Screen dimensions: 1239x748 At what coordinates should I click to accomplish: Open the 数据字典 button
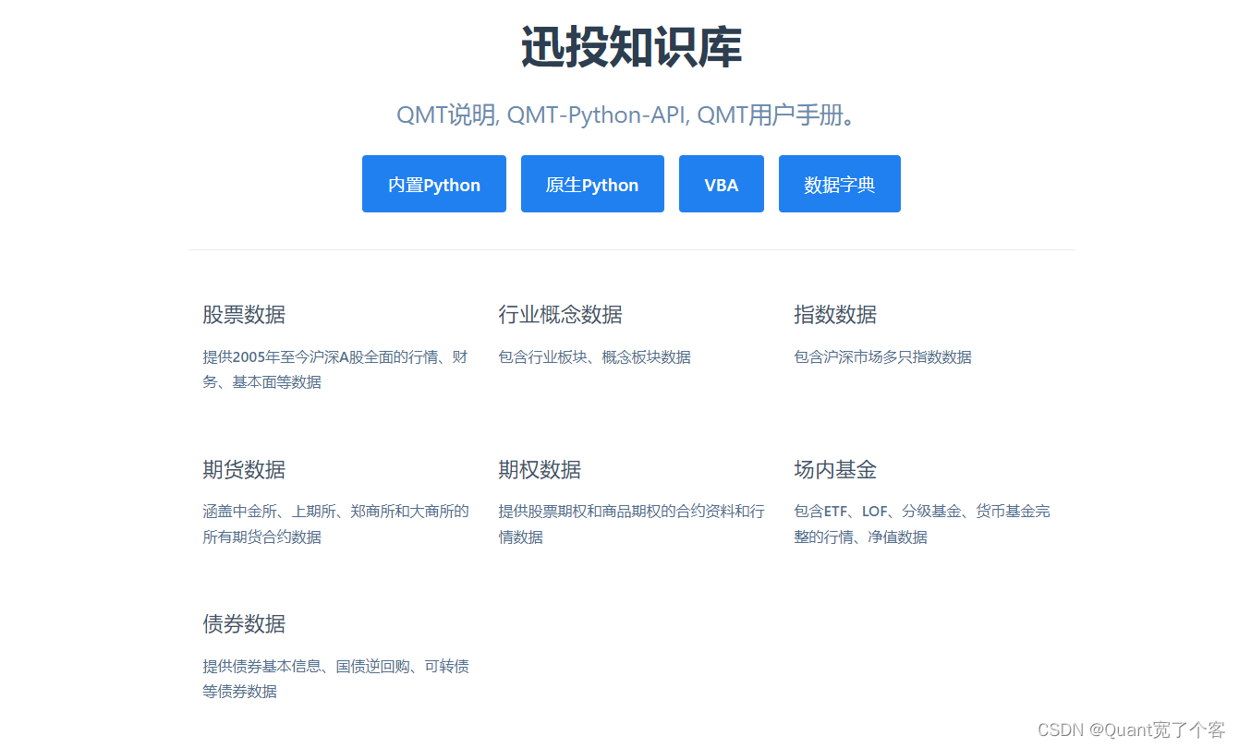840,184
